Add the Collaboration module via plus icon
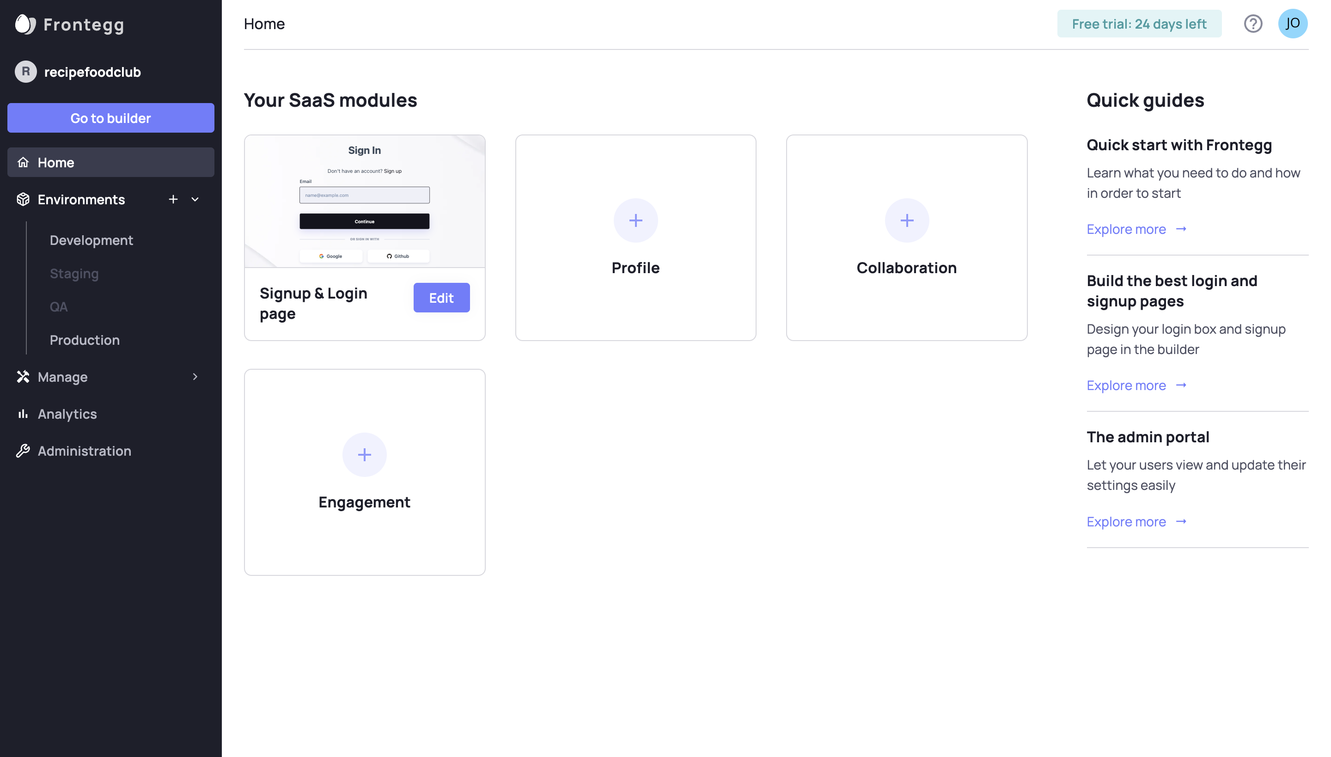 pyautogui.click(x=906, y=220)
